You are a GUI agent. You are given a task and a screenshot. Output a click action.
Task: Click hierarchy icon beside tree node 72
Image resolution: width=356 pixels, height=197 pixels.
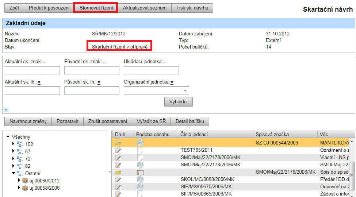(20, 159)
